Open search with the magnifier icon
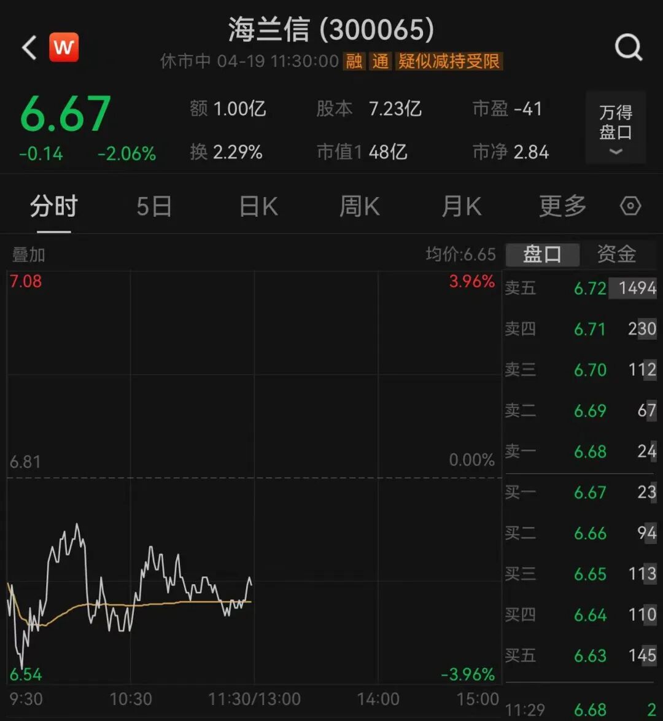Screen dimensions: 663x721 (627, 47)
